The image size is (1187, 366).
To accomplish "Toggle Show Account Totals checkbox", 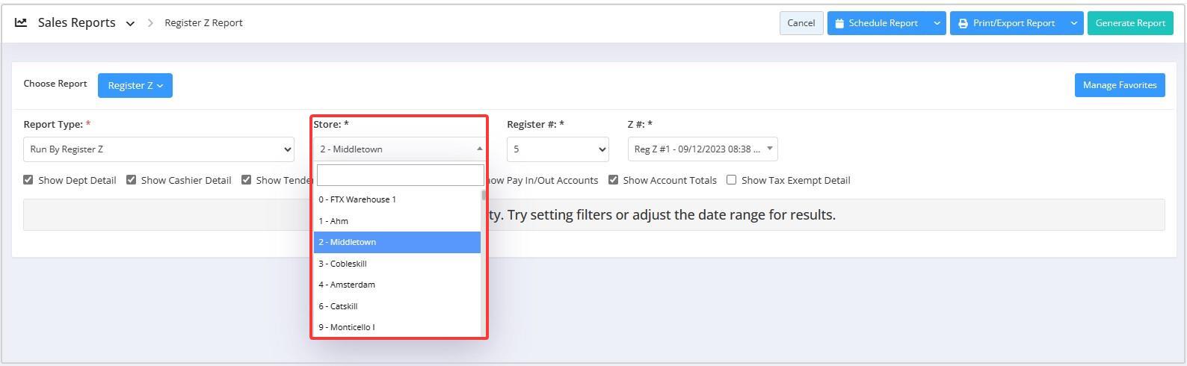I will pos(613,180).
